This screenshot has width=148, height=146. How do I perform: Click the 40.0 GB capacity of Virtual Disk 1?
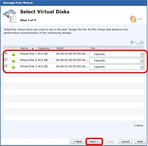click(43, 54)
